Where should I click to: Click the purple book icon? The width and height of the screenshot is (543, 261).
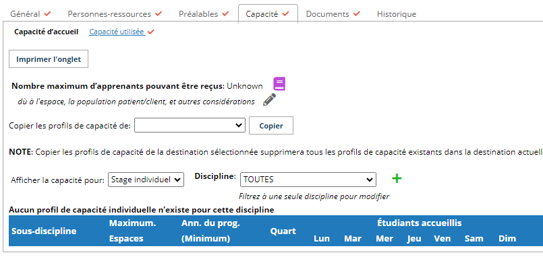(279, 84)
